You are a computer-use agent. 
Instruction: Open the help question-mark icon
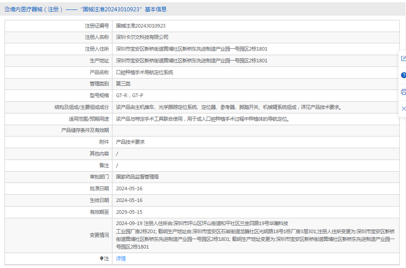[x=403, y=75]
